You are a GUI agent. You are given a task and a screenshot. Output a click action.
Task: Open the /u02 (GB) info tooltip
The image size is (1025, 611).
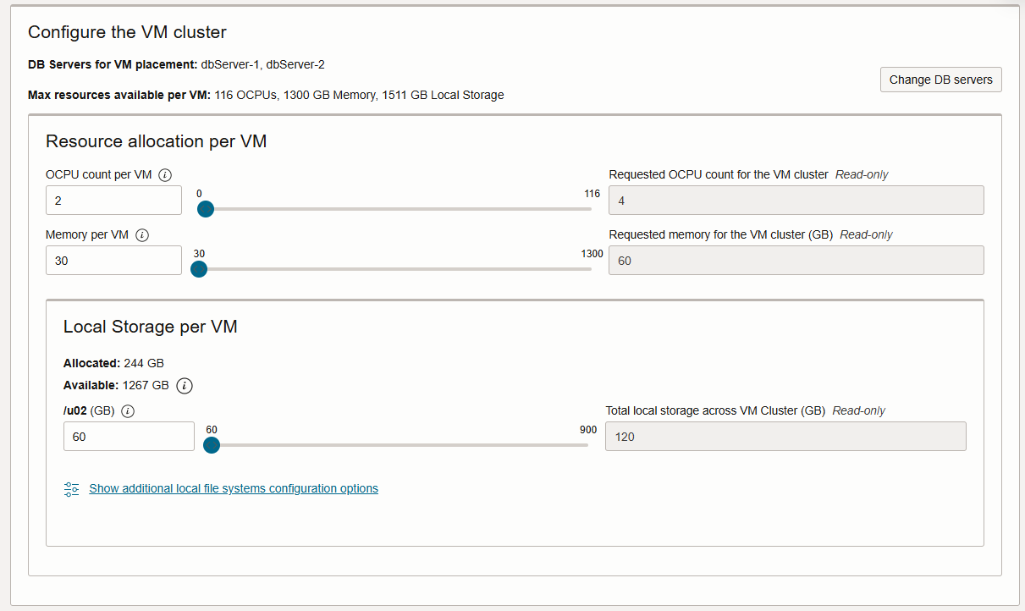[127, 410]
